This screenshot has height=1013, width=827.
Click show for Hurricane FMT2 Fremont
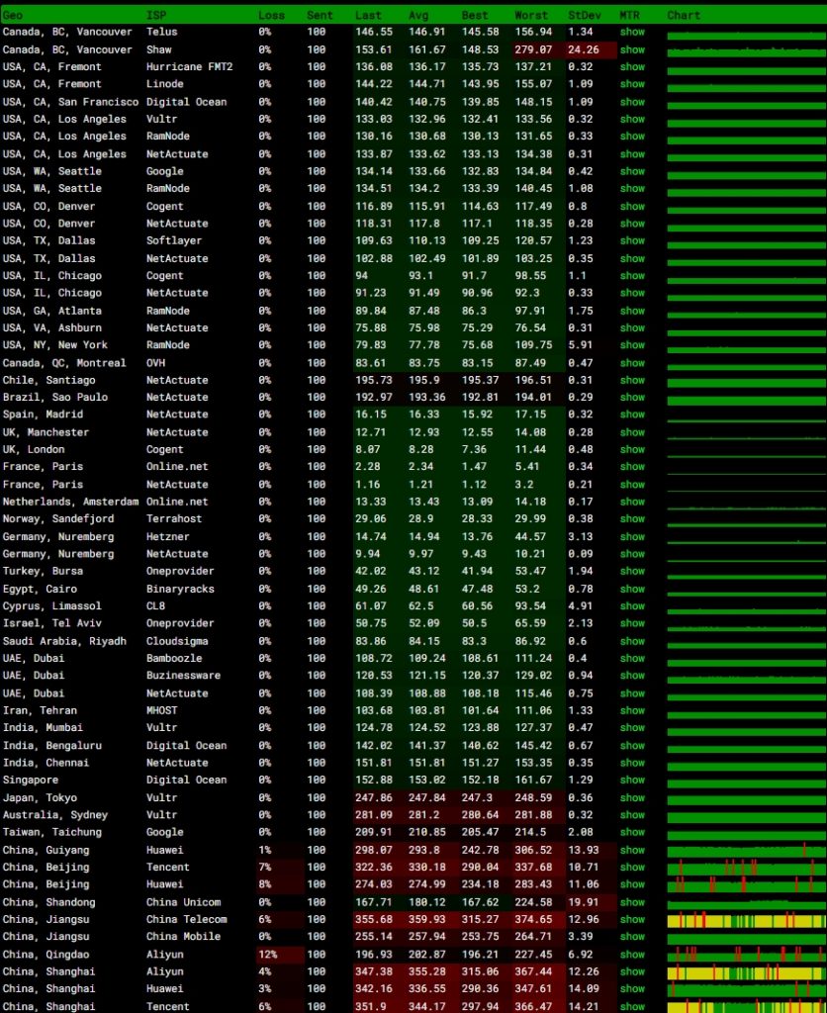point(632,66)
